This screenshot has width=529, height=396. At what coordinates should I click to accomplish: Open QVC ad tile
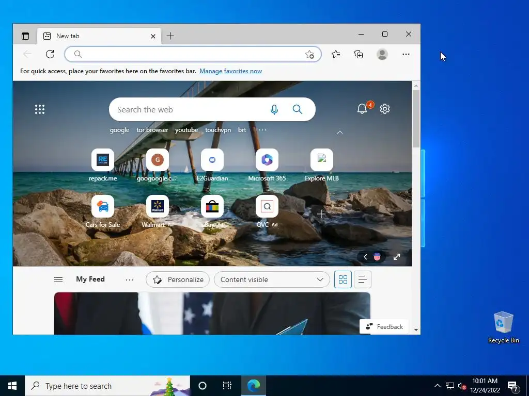(x=267, y=212)
